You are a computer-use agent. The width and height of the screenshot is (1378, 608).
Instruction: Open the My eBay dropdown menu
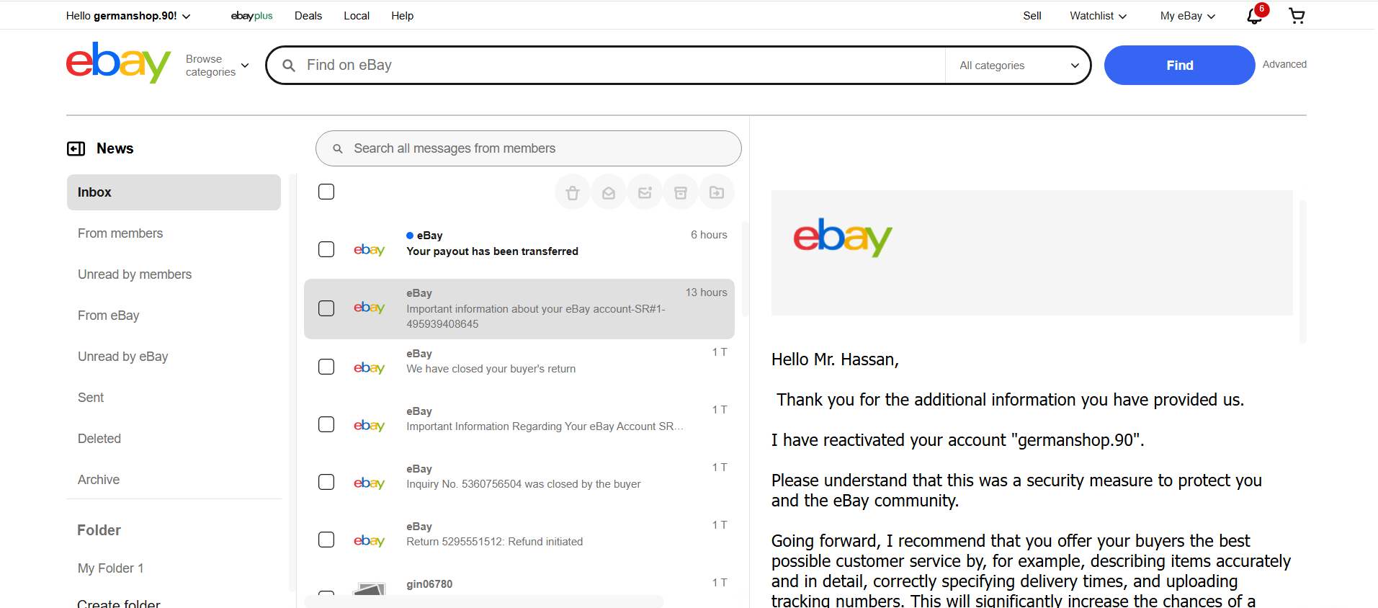1187,16
